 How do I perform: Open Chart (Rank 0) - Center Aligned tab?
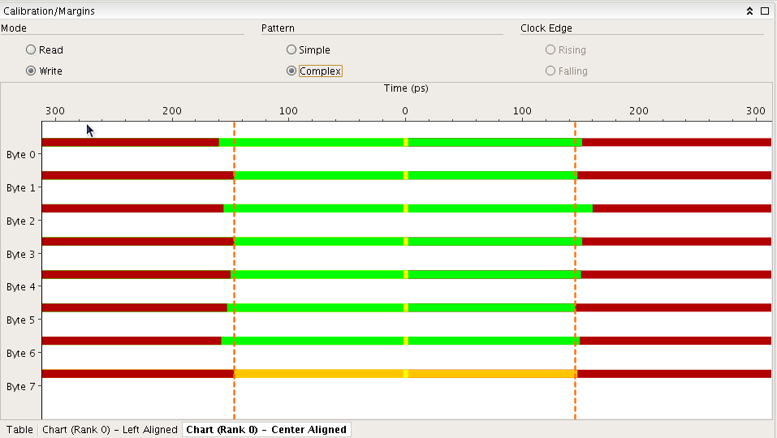click(x=266, y=430)
